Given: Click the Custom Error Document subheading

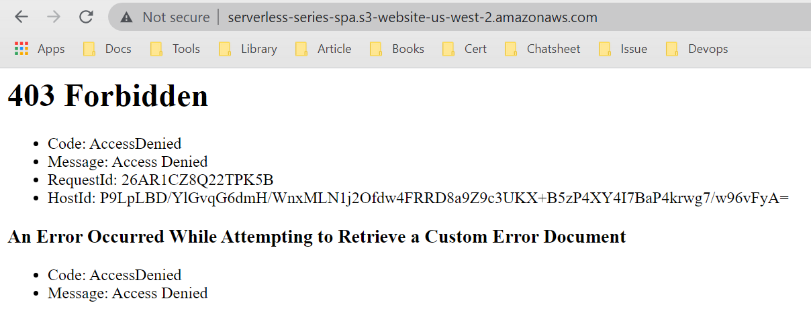Looking at the screenshot, I should pyautogui.click(x=317, y=237).
